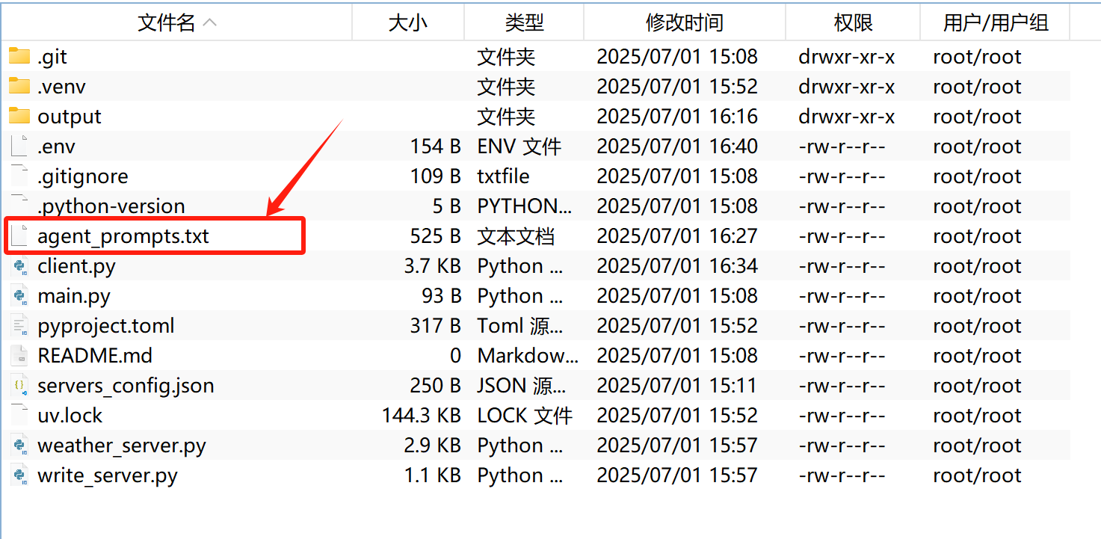Select the servers_config.json file icon

[x=20, y=386]
